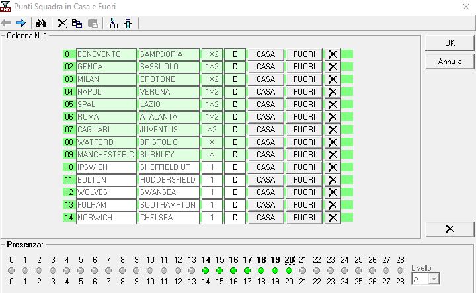This screenshot has height=293, width=476.
Task: Click the row number 09 label
Action: click(x=69, y=155)
